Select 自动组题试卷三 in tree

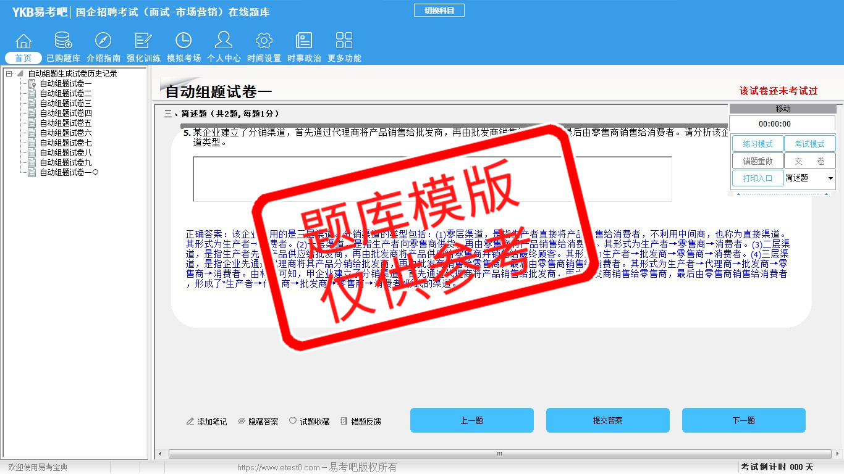tap(65, 103)
